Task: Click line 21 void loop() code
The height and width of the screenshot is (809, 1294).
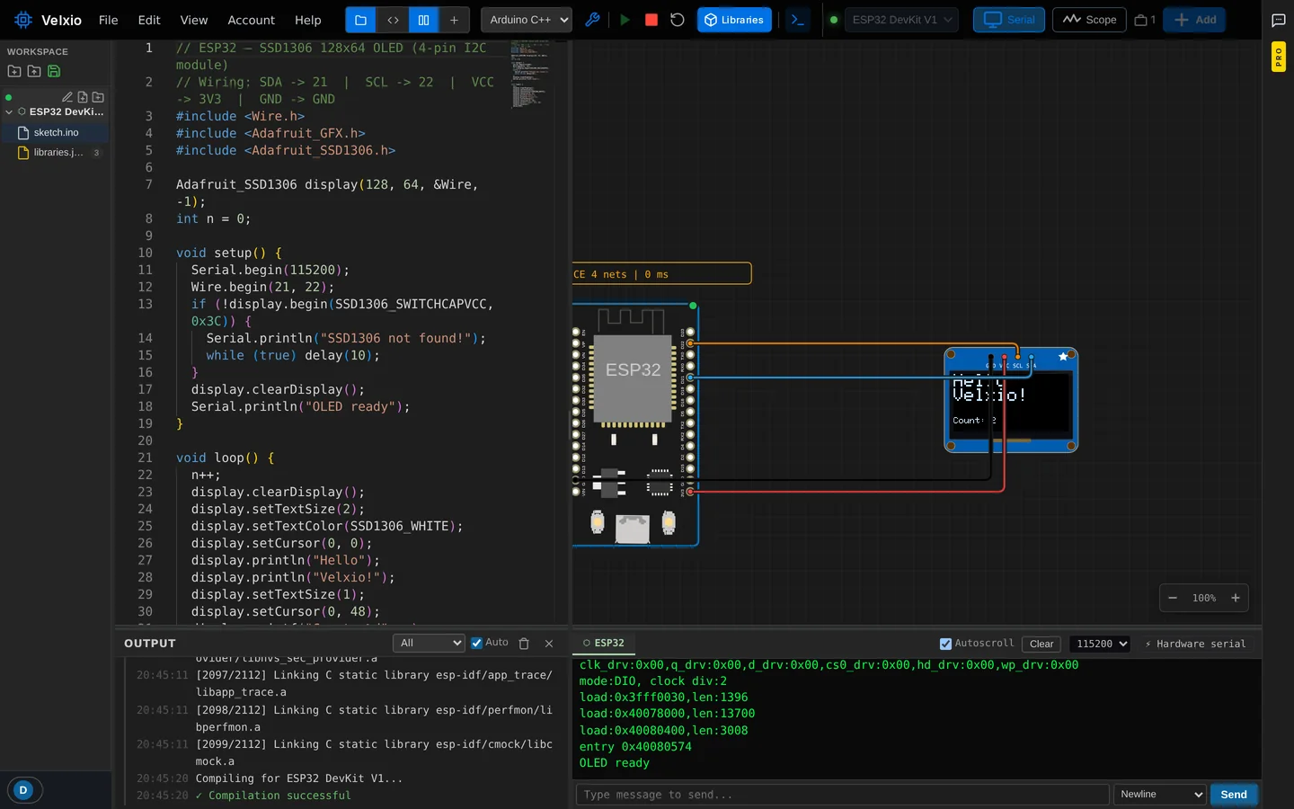Action: (x=225, y=458)
